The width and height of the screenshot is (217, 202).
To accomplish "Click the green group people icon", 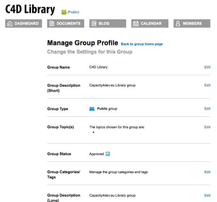I will [x=64, y=12].
